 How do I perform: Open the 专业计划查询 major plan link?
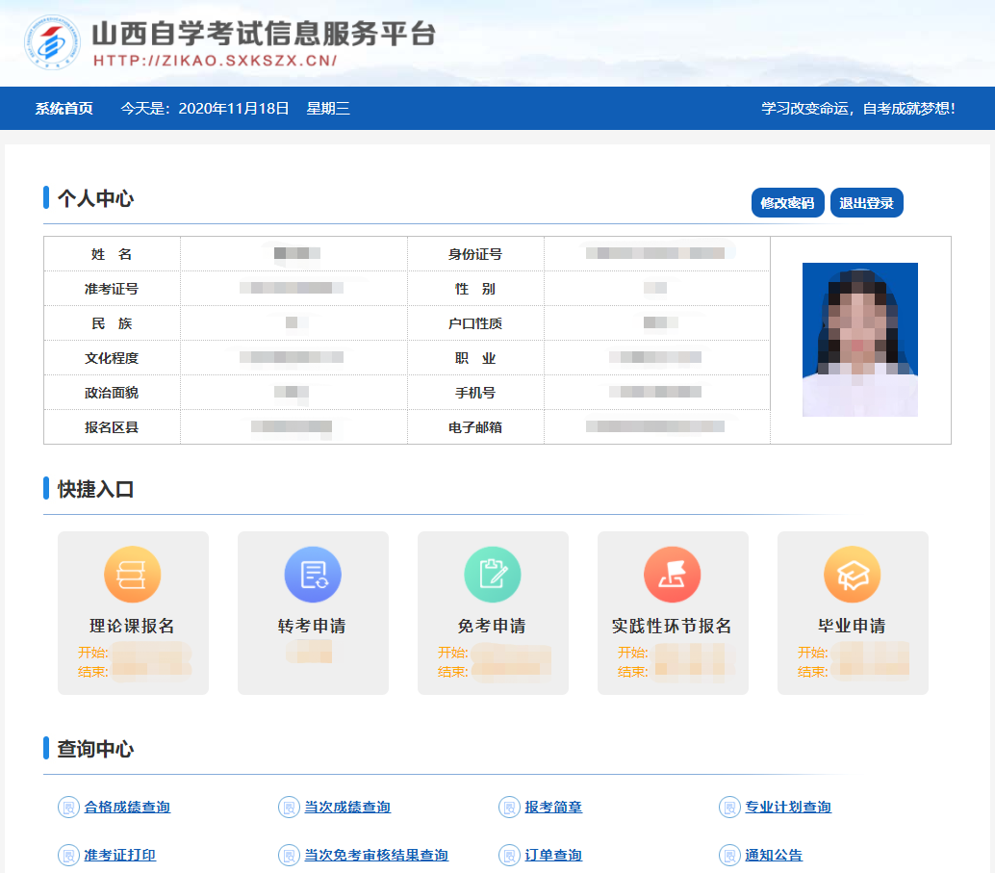pos(786,808)
